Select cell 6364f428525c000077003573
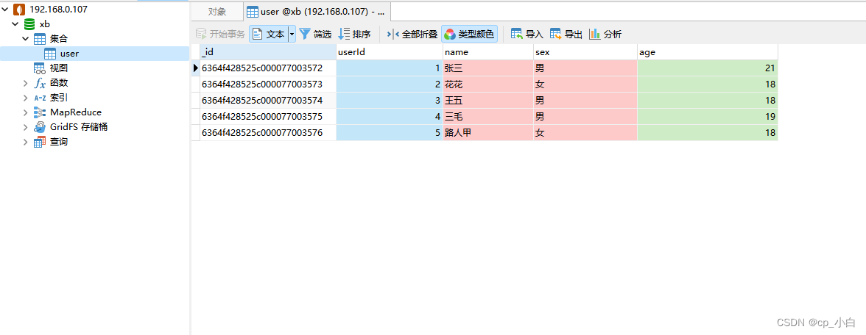The height and width of the screenshot is (335, 866). click(x=268, y=84)
